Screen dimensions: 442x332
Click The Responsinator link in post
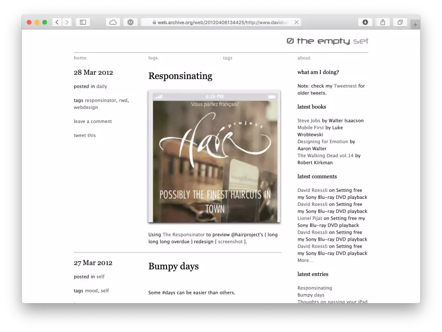184,235
